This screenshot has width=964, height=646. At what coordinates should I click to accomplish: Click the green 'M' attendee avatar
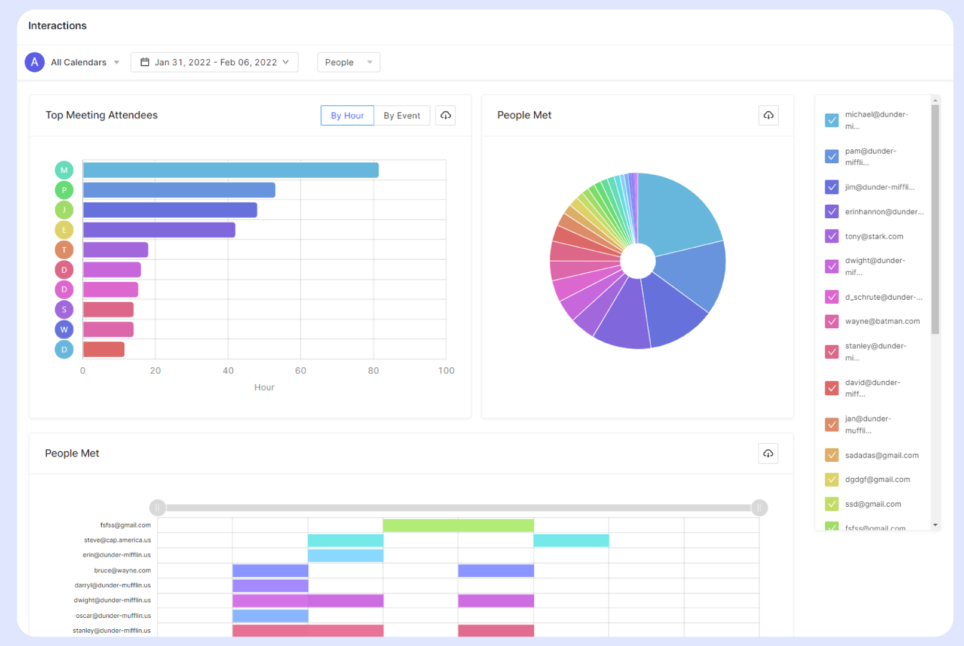pos(64,170)
